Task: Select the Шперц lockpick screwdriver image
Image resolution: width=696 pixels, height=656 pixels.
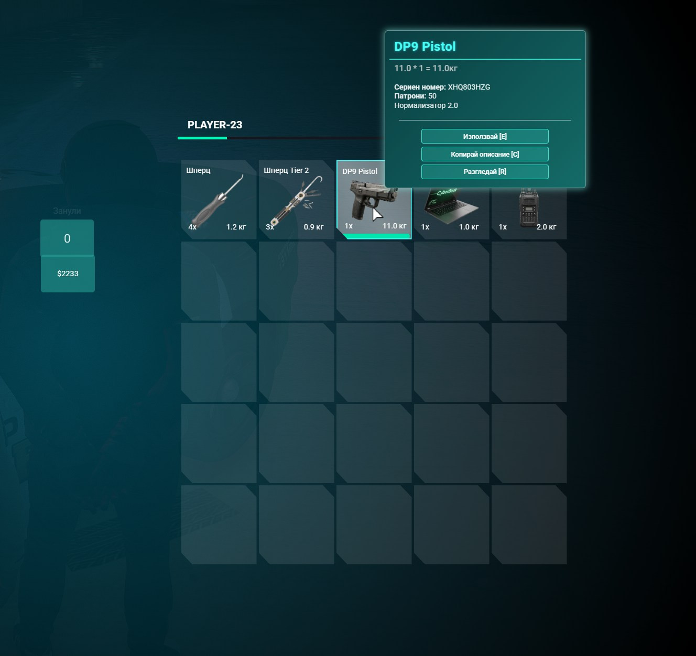Action: tap(219, 200)
